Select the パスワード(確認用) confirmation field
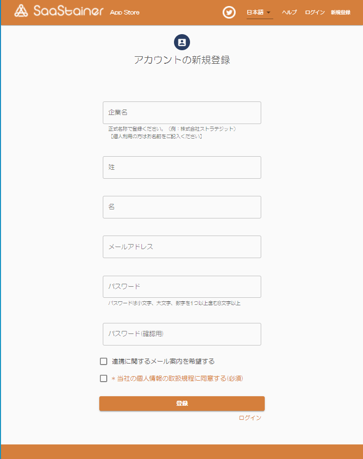Viewport: 363px width, 459px height. (x=181, y=334)
